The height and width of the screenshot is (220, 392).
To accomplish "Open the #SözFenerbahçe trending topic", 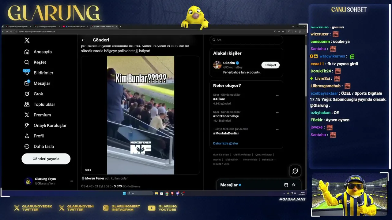I will [226, 116].
